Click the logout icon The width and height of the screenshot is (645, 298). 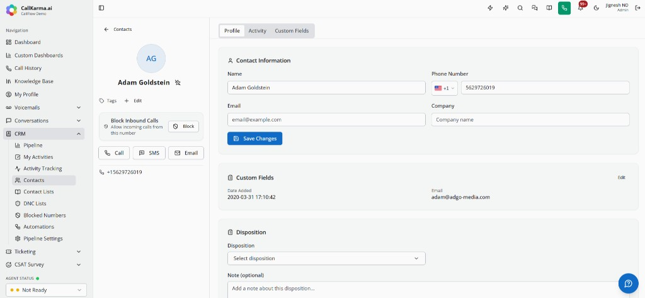click(637, 8)
